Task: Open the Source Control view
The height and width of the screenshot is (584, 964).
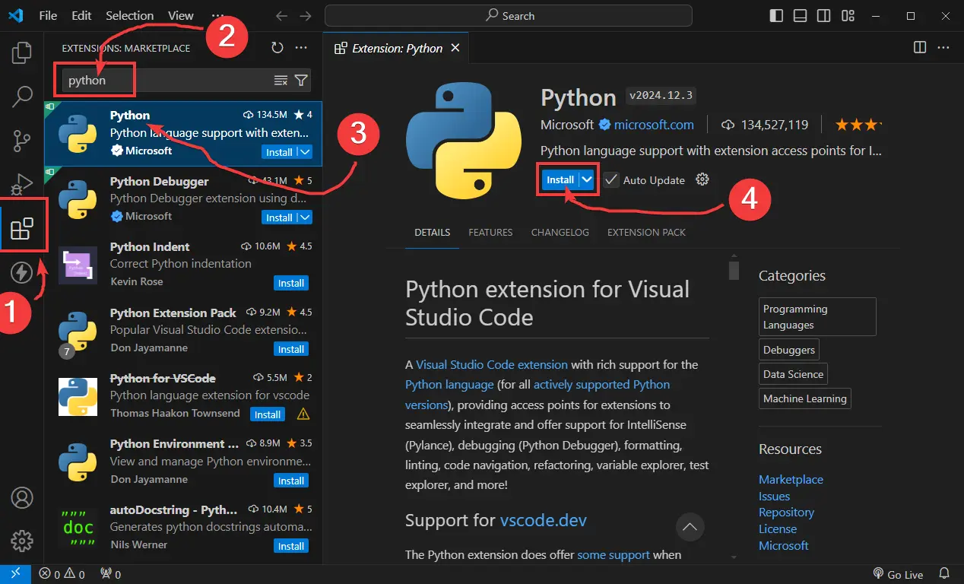Action: [21, 140]
